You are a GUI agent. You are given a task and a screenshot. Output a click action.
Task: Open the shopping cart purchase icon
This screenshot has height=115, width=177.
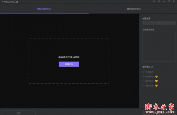tap(154, 1)
